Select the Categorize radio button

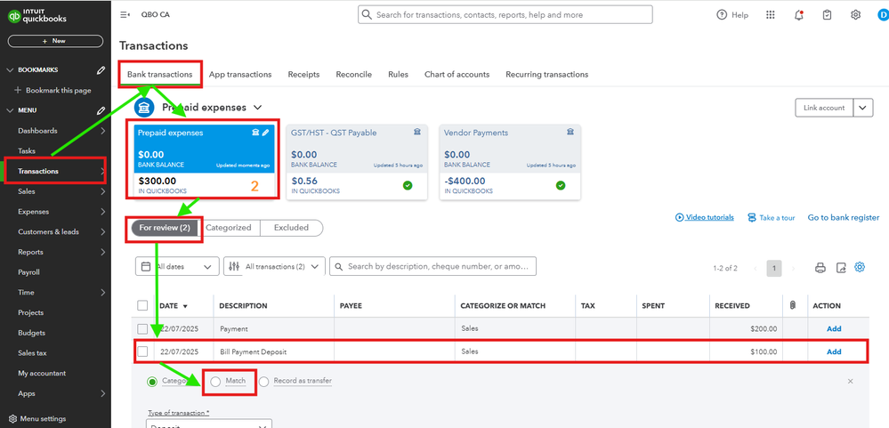[x=152, y=382]
